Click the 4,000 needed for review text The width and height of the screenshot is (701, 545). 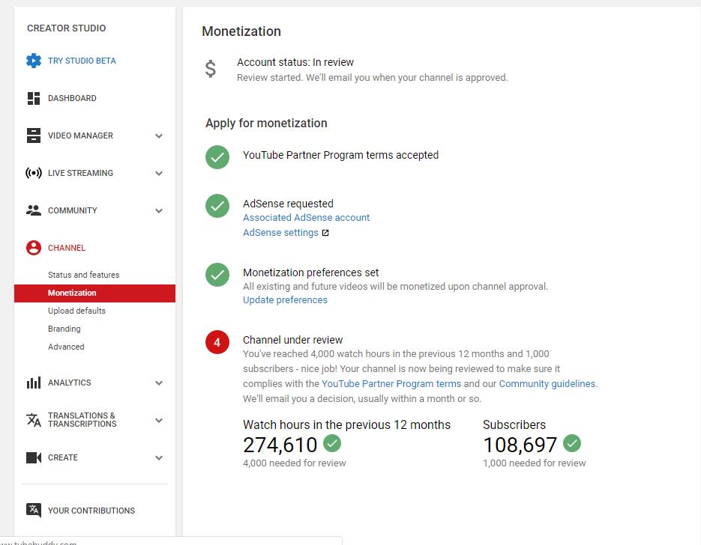(294, 463)
